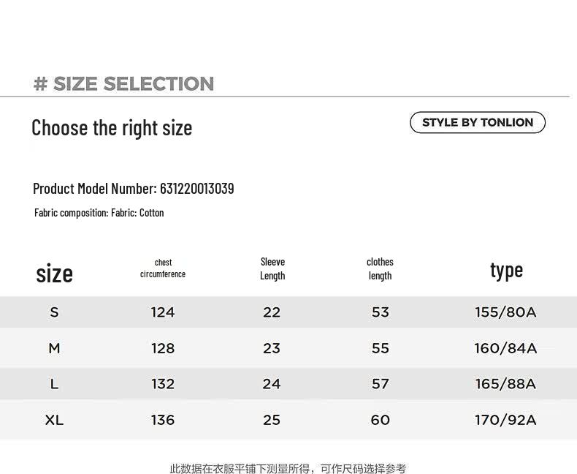This screenshot has width=577, height=474.
Task: Click chest value 124 for size S
Action: point(163,312)
